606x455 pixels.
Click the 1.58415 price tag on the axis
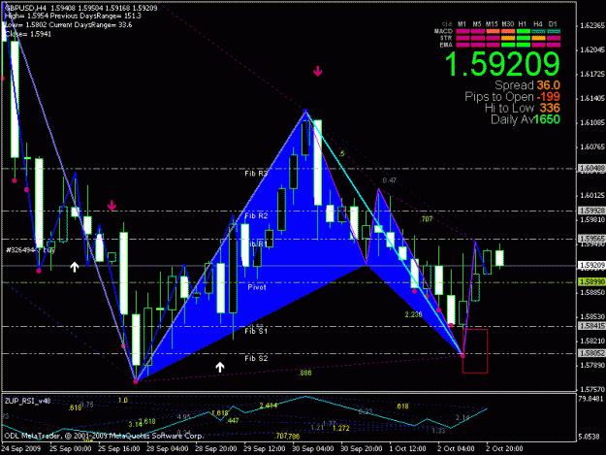pyautogui.click(x=591, y=326)
